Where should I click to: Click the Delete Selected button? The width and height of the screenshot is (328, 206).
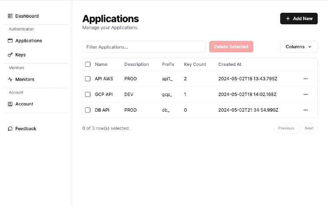[231, 47]
